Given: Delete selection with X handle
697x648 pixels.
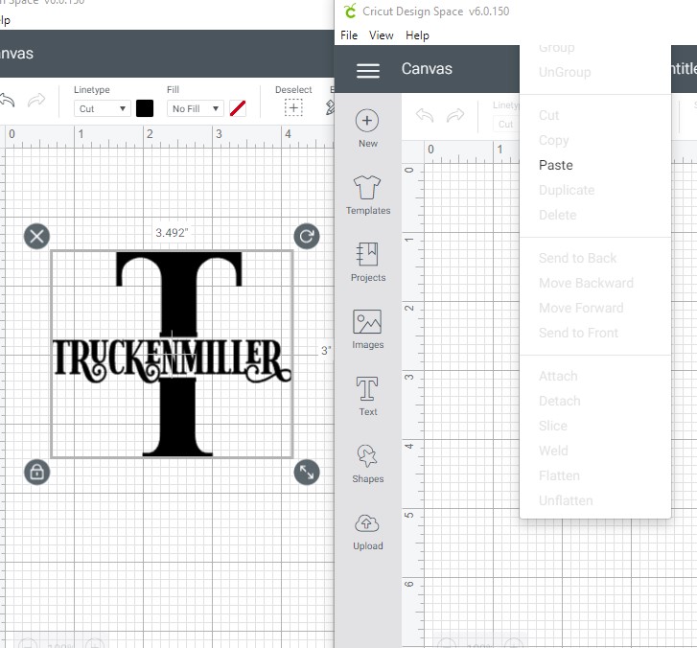Looking at the screenshot, I should tap(36, 236).
